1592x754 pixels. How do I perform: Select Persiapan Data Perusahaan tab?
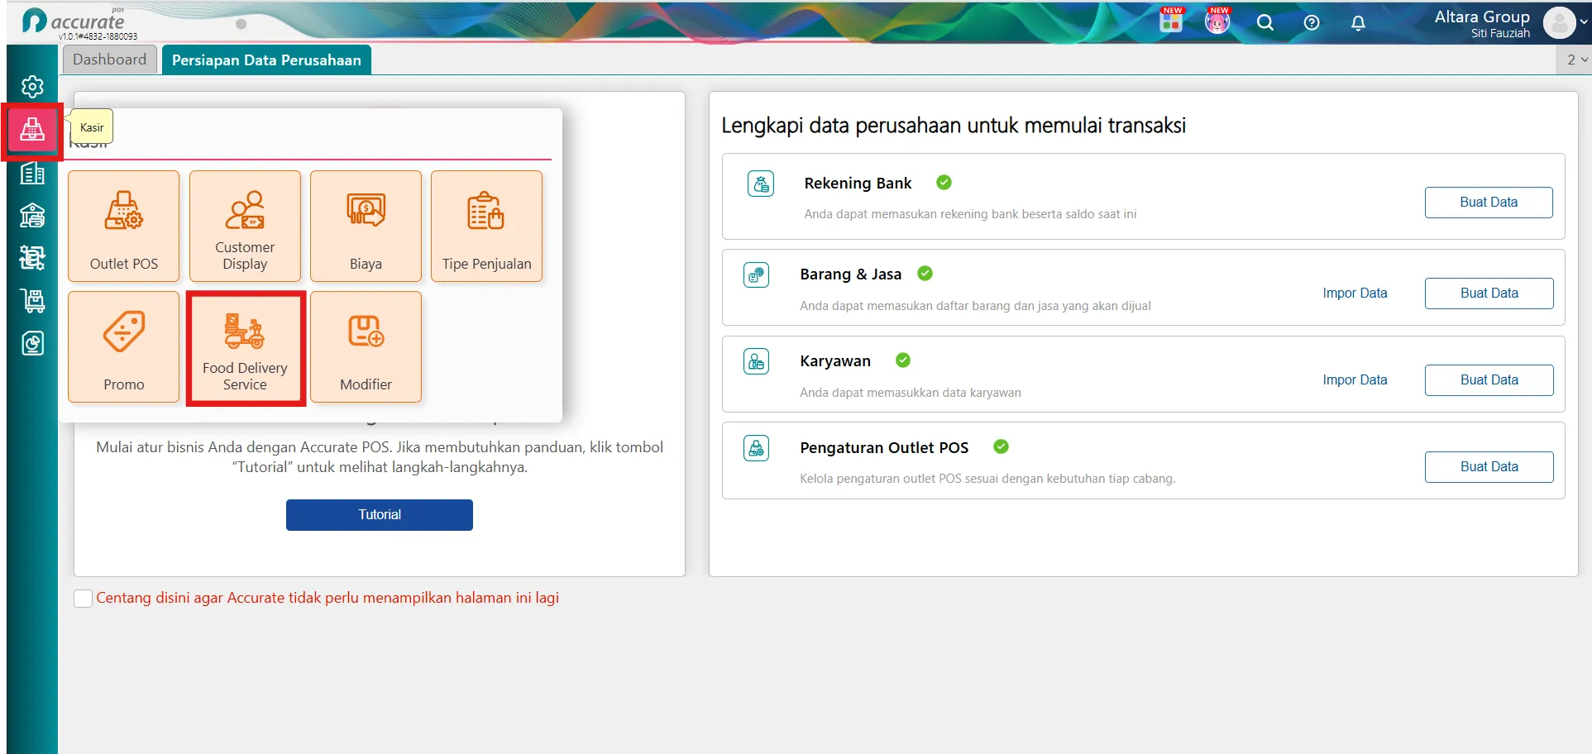[x=266, y=60]
